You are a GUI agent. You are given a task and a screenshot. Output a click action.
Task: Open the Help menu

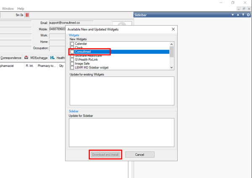click(x=21, y=8)
